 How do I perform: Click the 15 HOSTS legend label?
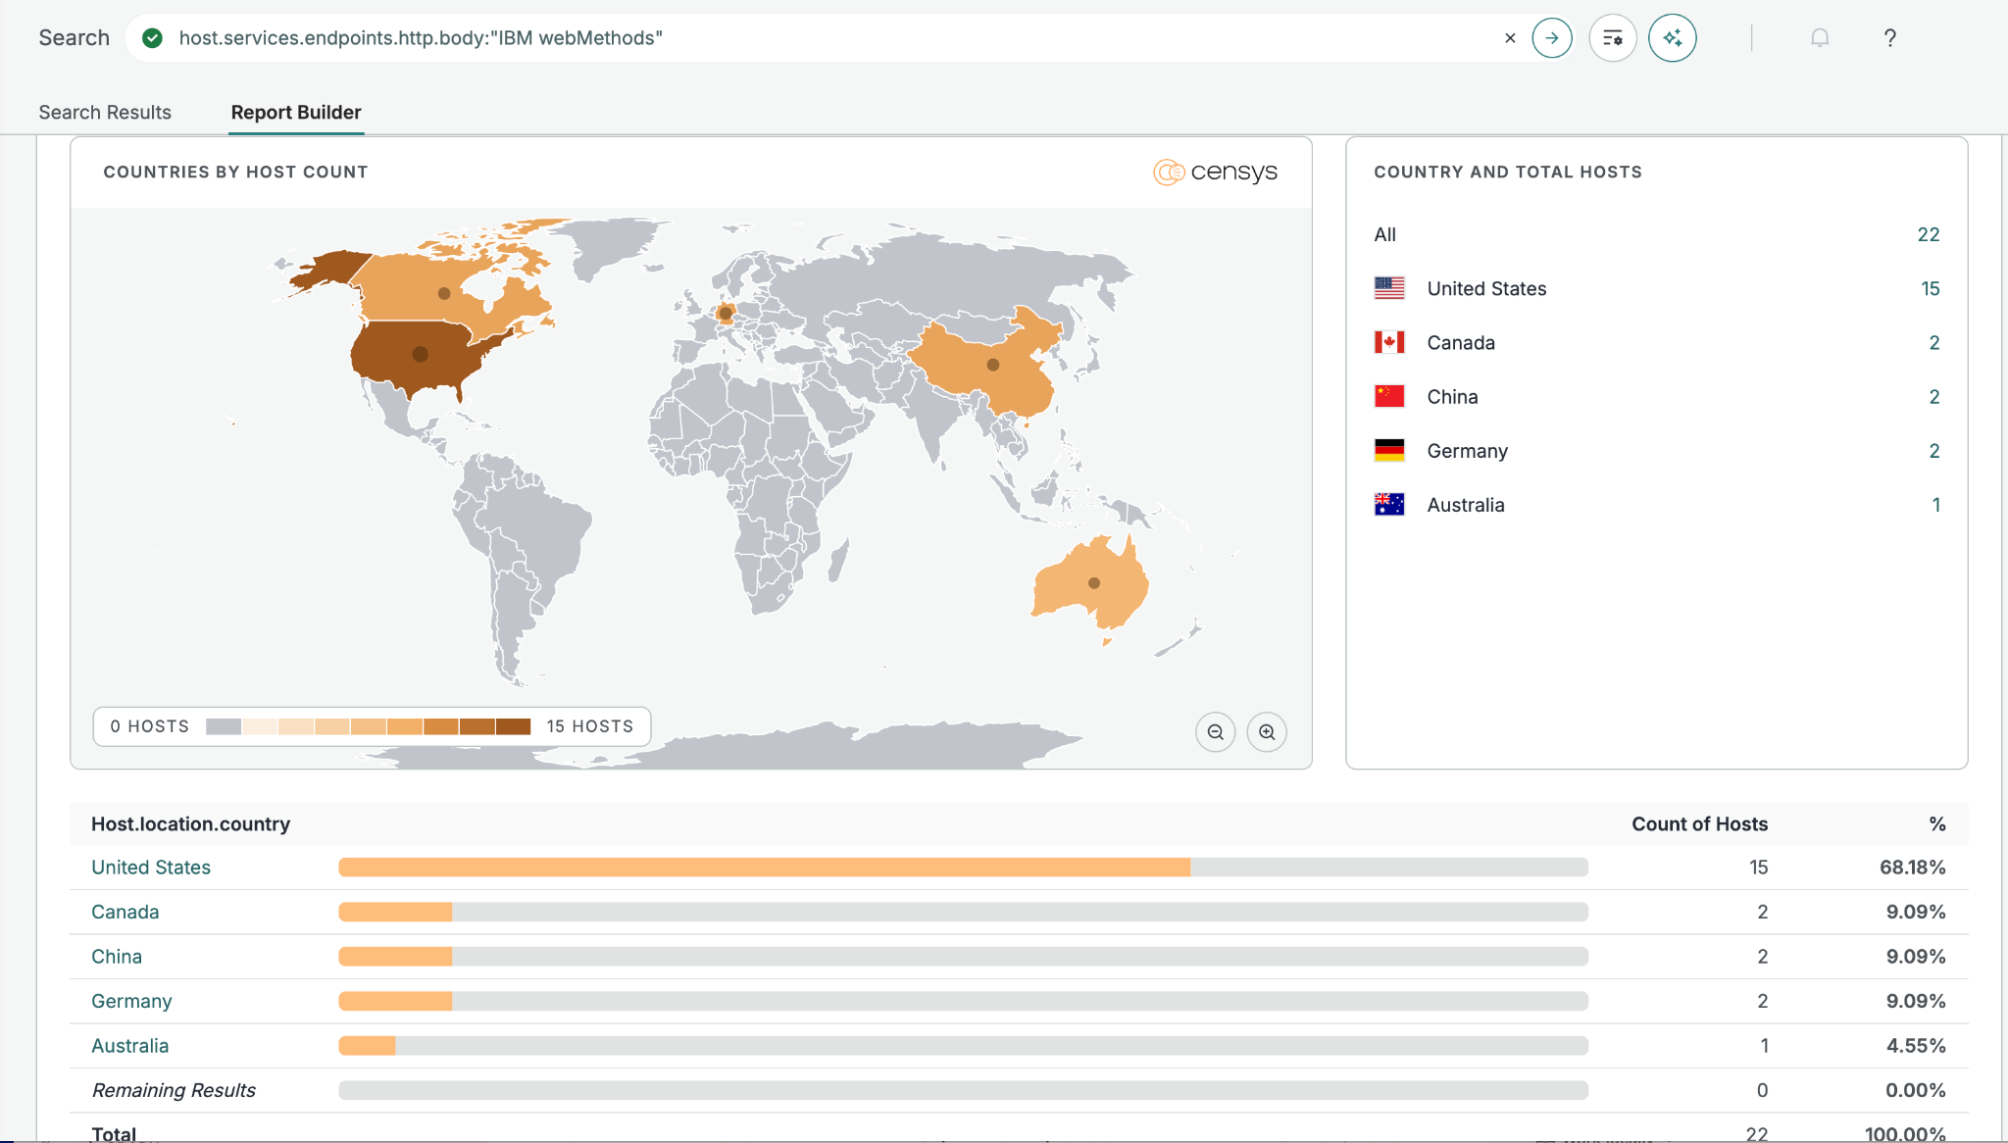(x=590, y=726)
